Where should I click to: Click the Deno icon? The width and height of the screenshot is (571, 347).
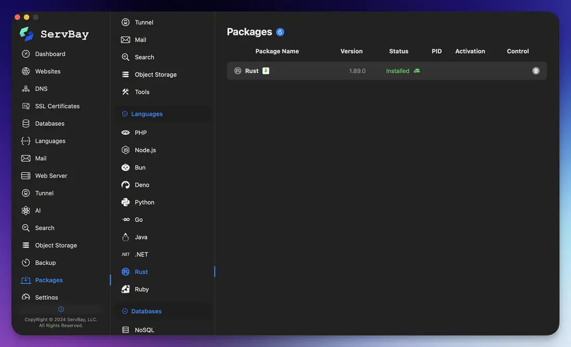(126, 185)
